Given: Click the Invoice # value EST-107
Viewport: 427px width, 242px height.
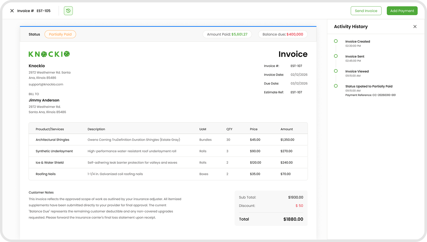Looking at the screenshot, I should pyautogui.click(x=296, y=66).
